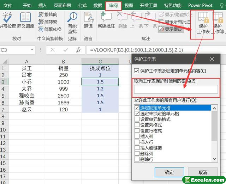Click the permissions list scrollbar thumb

(214, 126)
